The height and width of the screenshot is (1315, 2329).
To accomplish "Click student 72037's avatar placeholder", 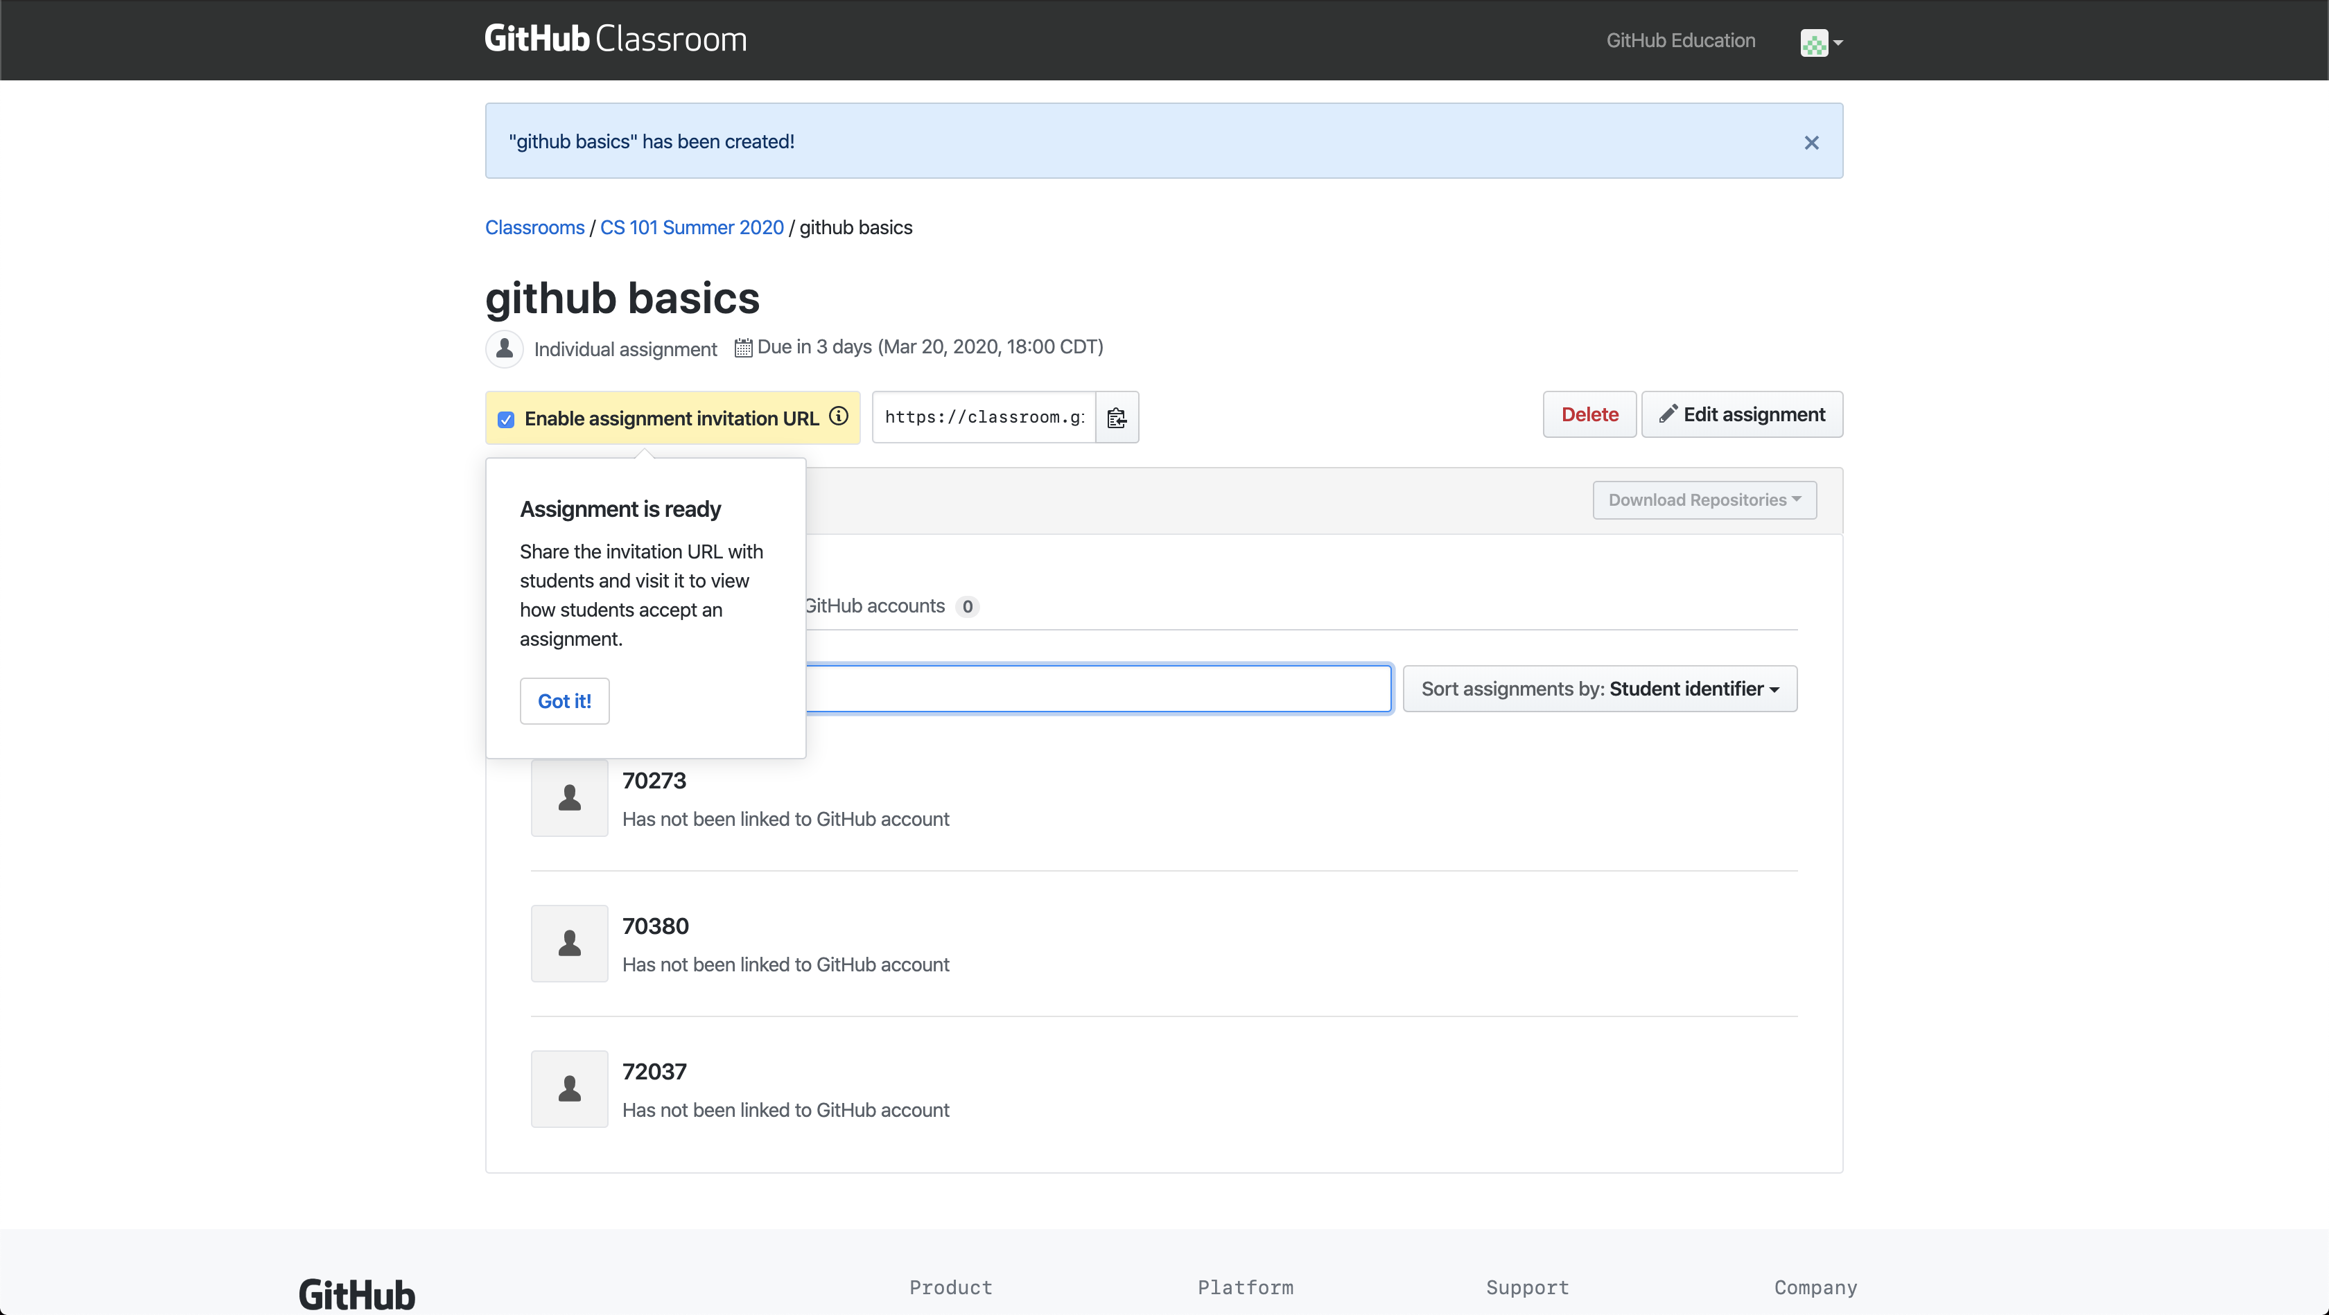I will pyautogui.click(x=568, y=1088).
